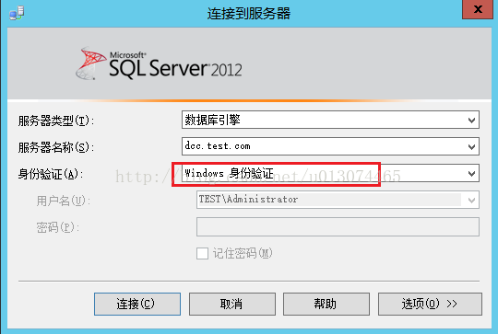
Task: Click the 服务器类型(T) label
Action: pyautogui.click(x=56, y=121)
